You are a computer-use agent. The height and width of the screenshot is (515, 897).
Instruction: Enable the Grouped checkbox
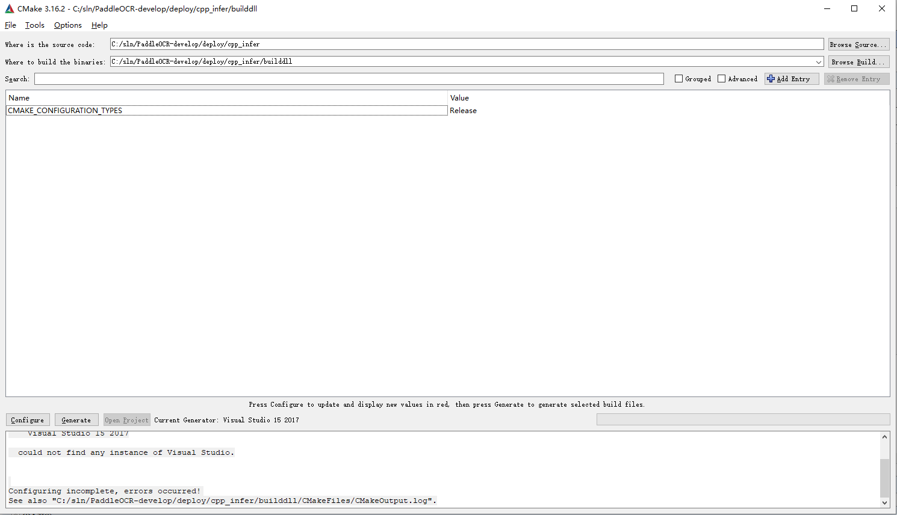pyautogui.click(x=677, y=78)
